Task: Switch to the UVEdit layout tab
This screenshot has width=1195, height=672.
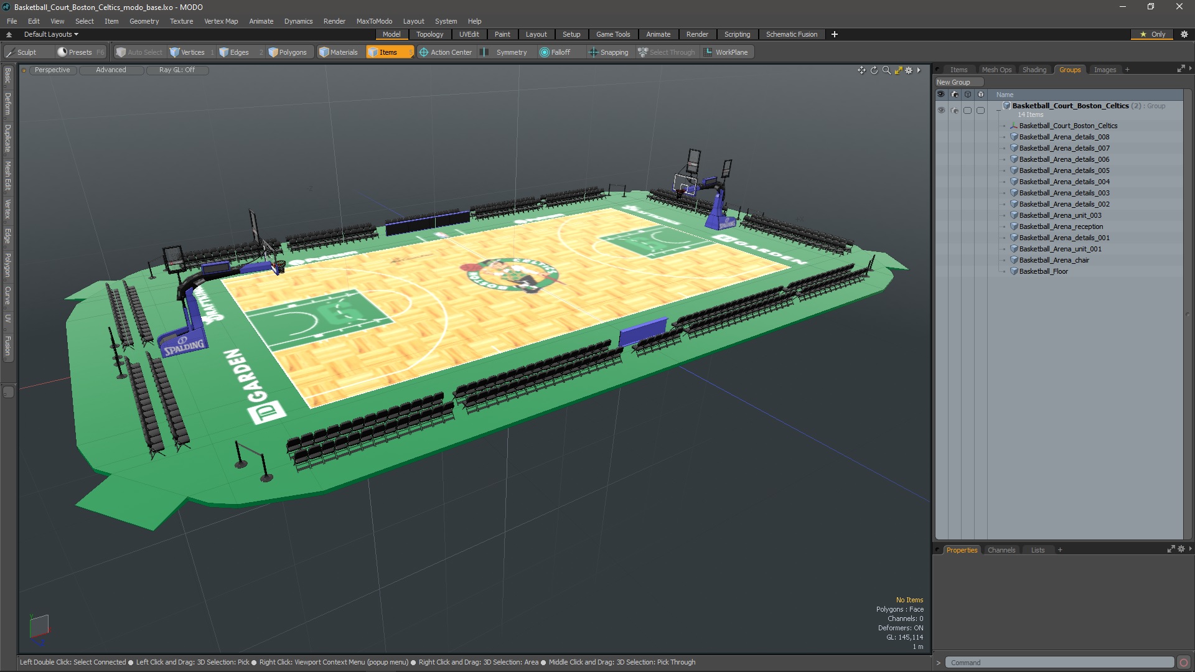Action: (x=469, y=34)
